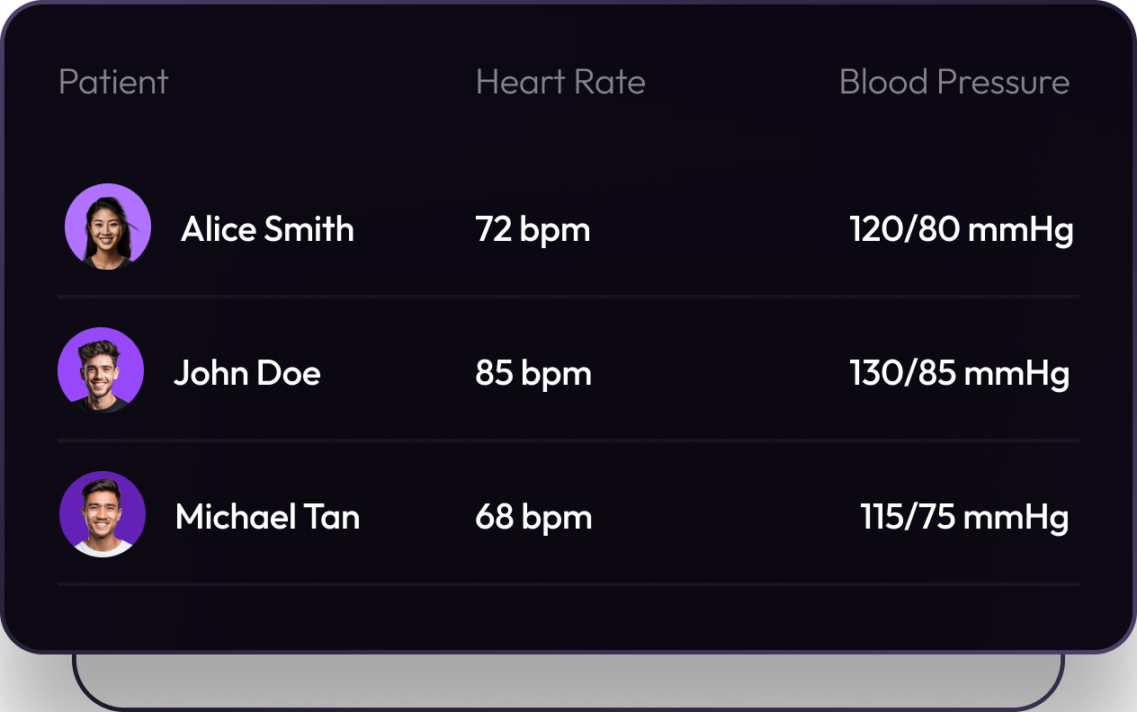Screen dimensions: 1137x712
Task: Click the gray card behind the table
Action: click(x=568, y=681)
